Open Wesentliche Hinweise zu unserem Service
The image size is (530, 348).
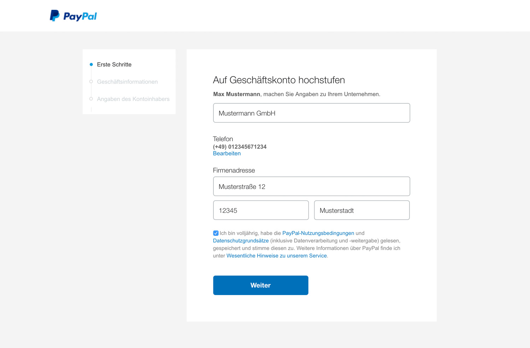click(277, 256)
